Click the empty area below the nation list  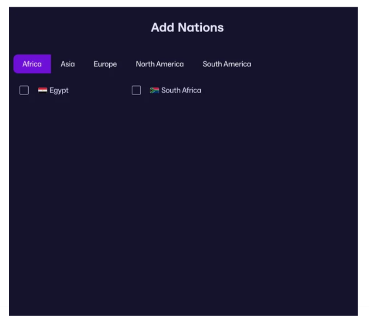[183, 196]
